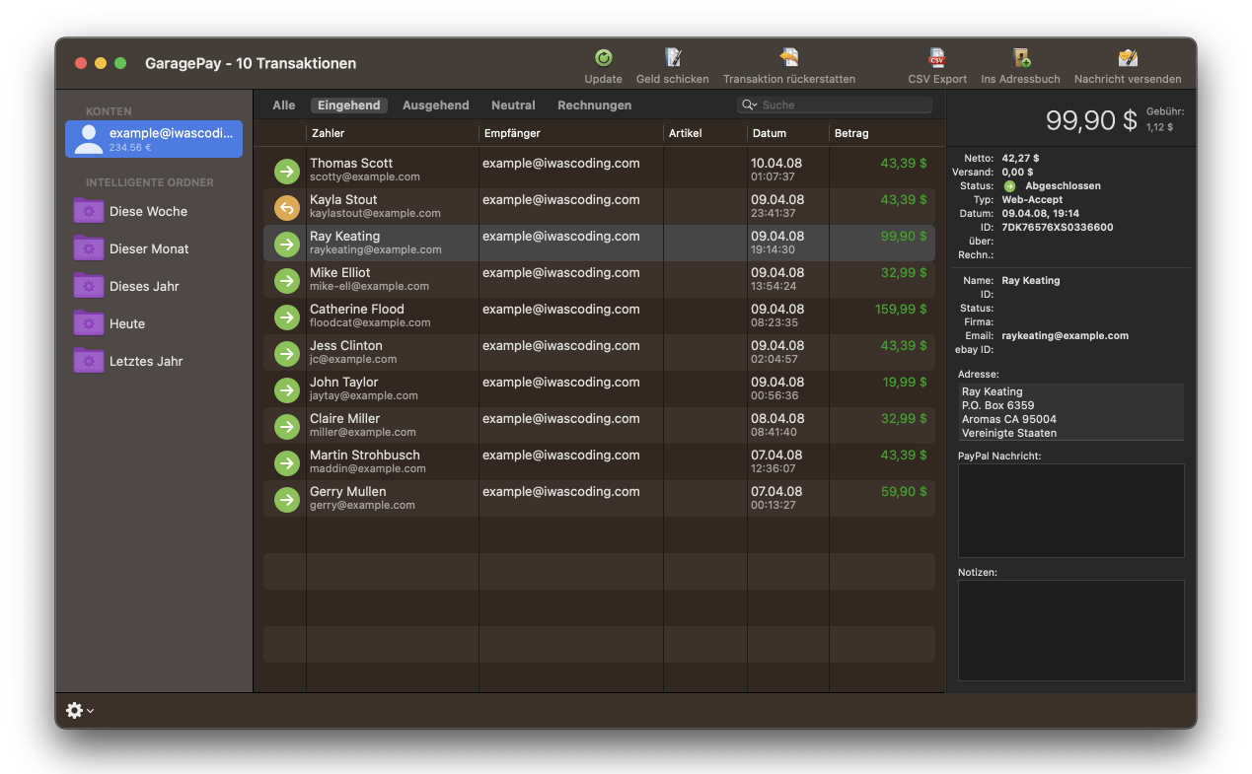The width and height of the screenshot is (1252, 774).
Task: Click the Gerry Mullen recipient email cell
Action: coord(561,491)
